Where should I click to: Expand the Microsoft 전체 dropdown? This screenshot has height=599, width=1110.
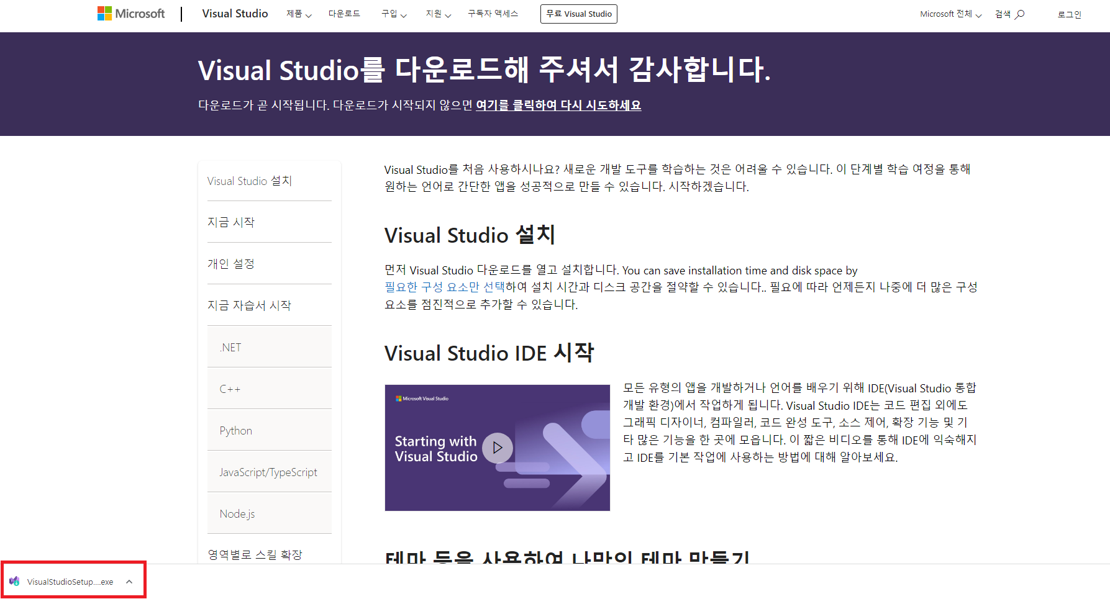click(950, 14)
